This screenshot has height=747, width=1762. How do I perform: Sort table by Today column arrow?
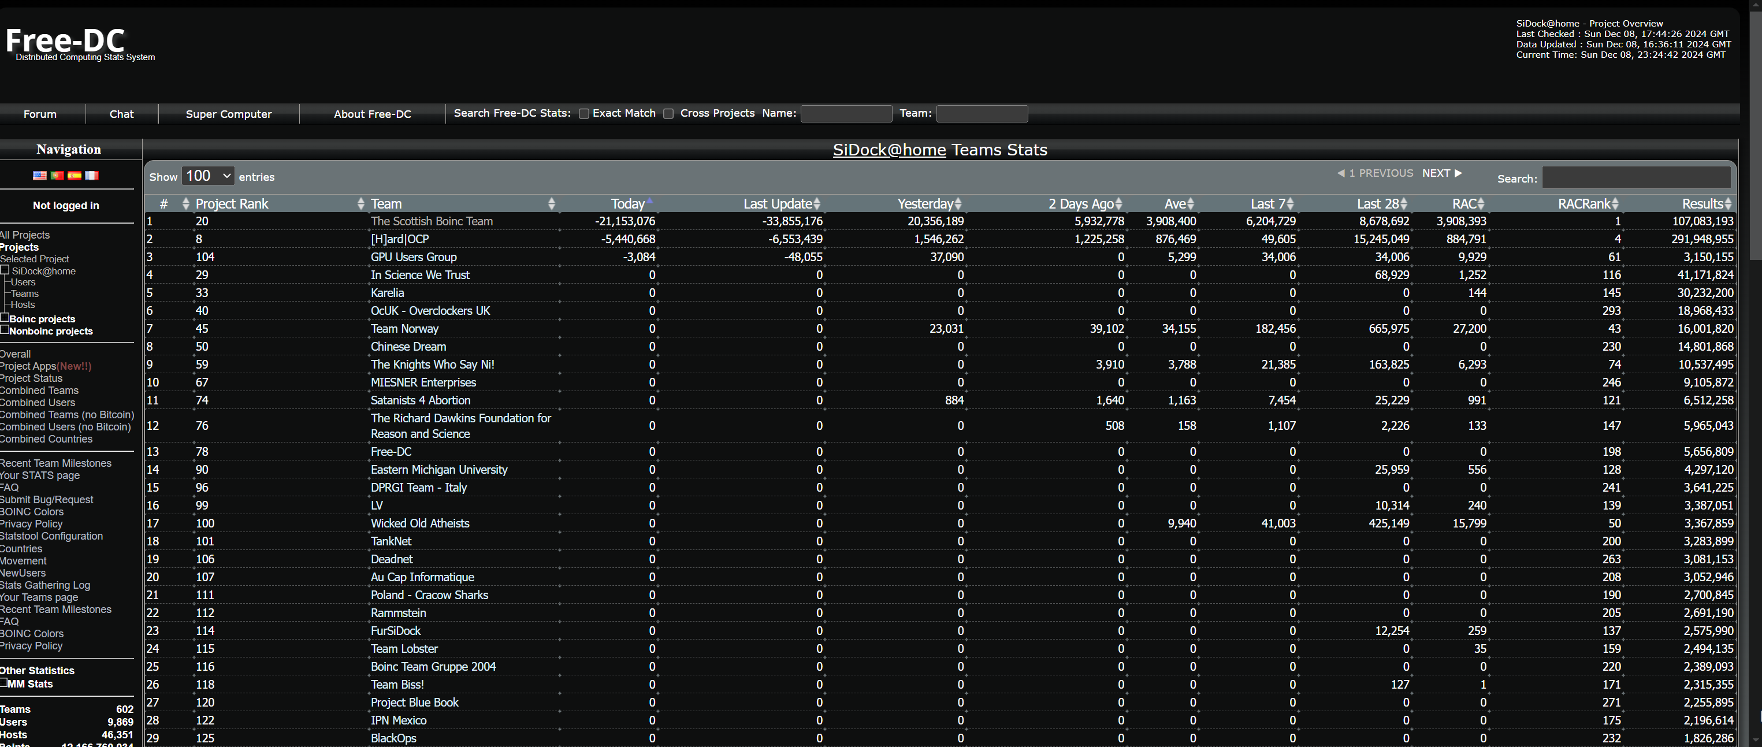click(649, 201)
